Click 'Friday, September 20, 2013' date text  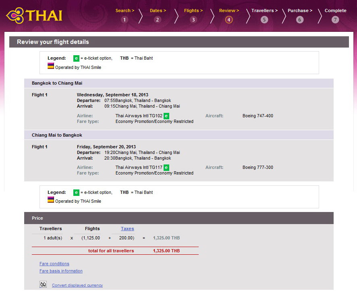click(x=106, y=147)
